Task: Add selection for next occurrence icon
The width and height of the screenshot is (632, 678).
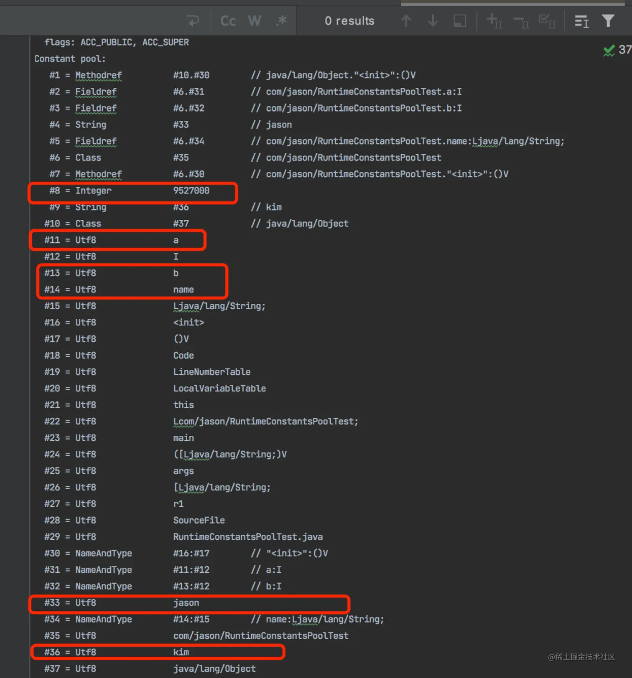Action: click(x=494, y=20)
